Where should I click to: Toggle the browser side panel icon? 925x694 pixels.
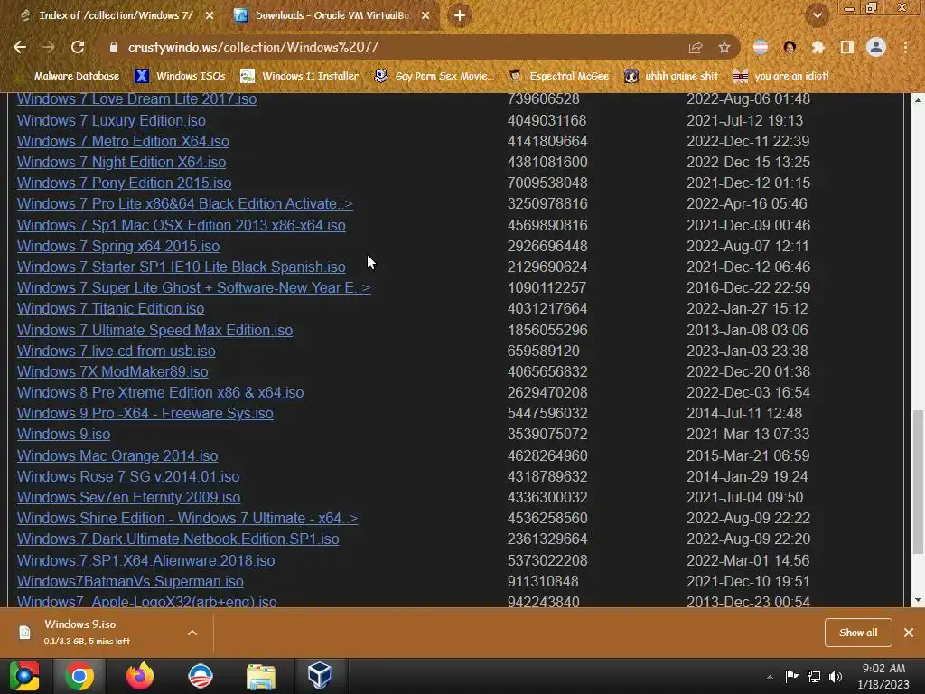(847, 47)
